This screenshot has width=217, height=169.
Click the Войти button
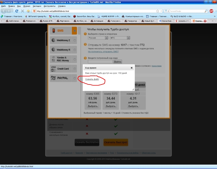[118, 62]
